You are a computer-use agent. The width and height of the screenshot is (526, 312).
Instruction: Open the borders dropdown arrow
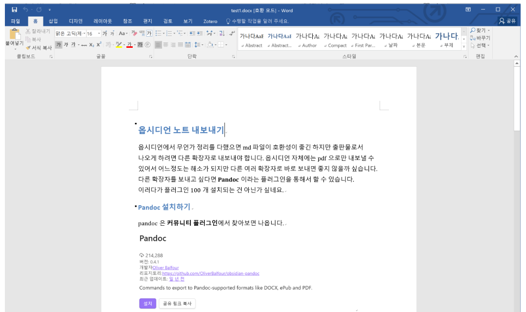[226, 44]
